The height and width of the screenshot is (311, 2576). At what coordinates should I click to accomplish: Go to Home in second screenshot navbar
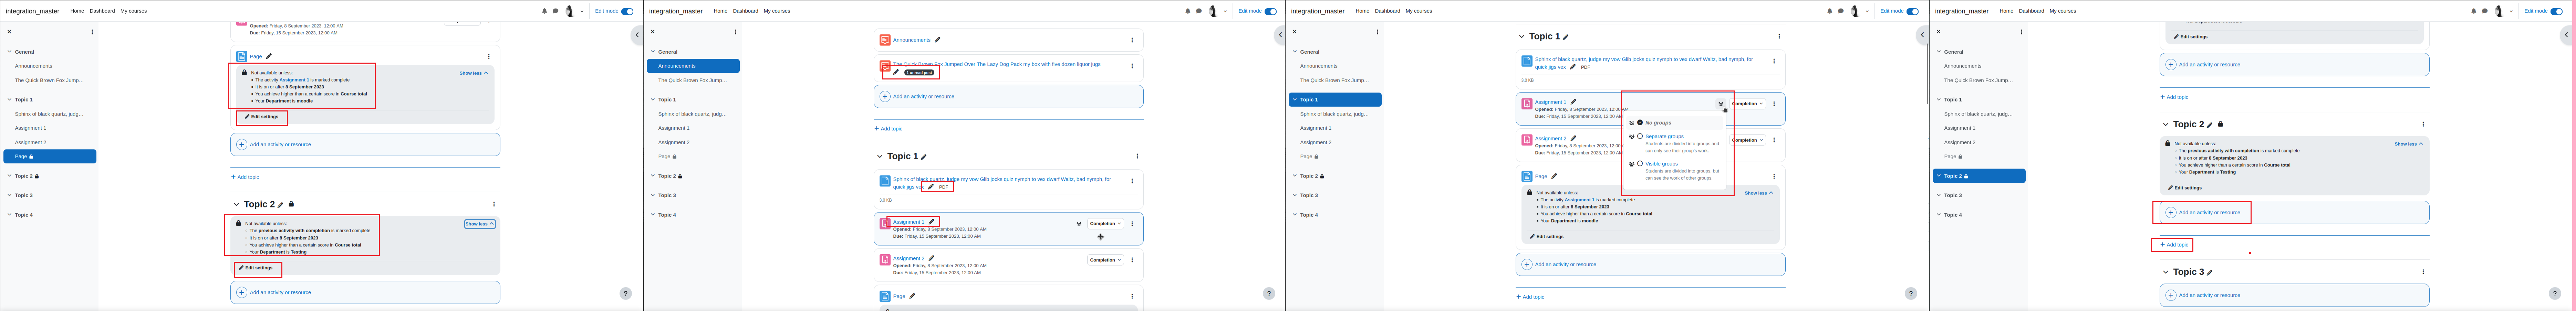click(x=720, y=11)
